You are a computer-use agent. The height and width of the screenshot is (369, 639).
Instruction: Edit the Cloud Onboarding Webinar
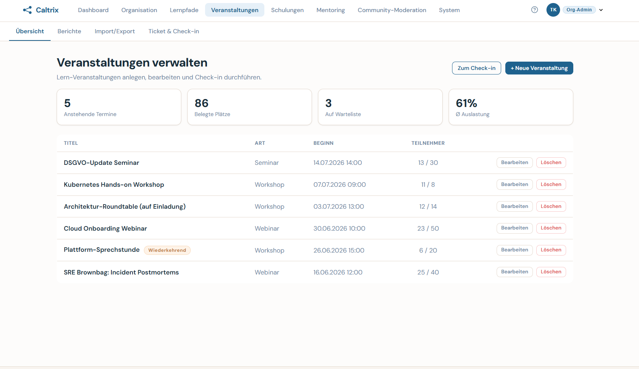[514, 228]
